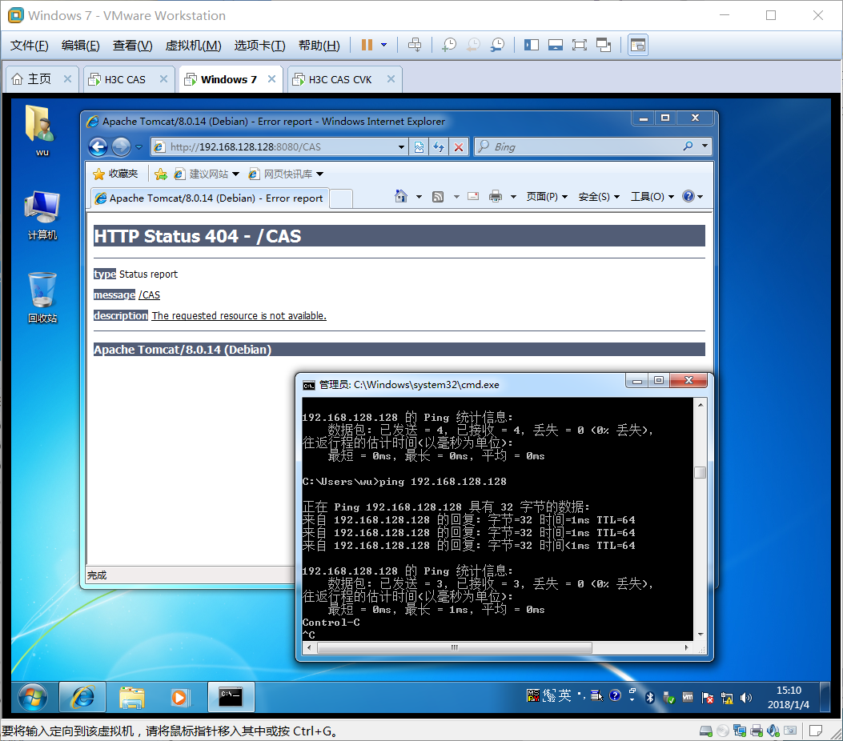The width and height of the screenshot is (843, 741).
Task: Select the 回收站 recycle bin icon
Action: 42,297
